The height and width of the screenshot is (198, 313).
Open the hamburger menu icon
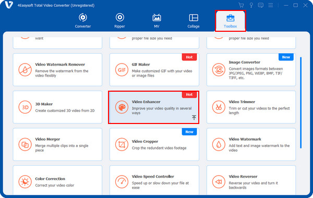click(x=271, y=5)
